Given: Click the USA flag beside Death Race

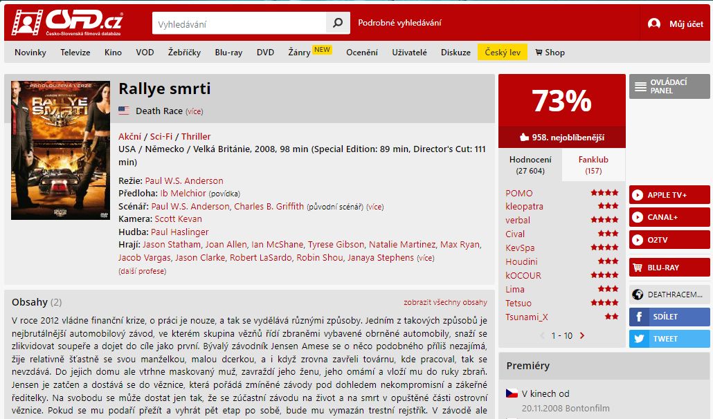Looking at the screenshot, I should 124,111.
